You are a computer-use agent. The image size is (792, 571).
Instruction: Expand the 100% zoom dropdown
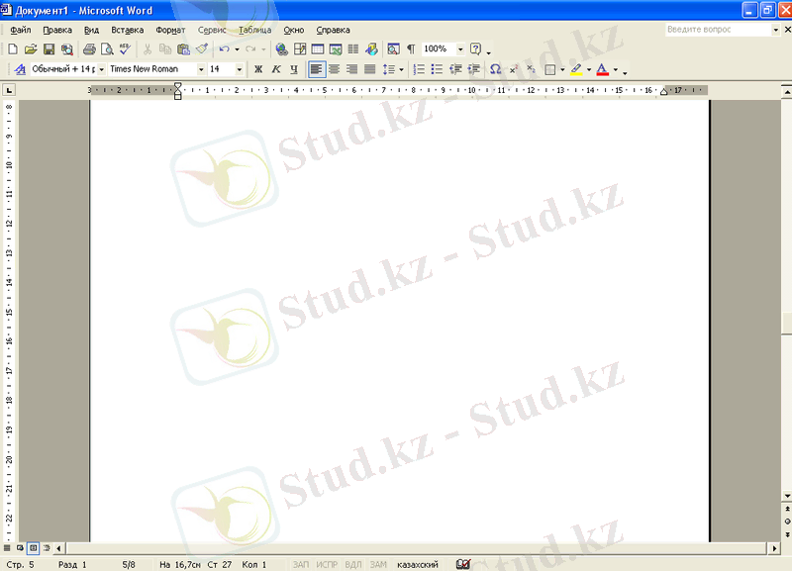pyautogui.click(x=460, y=48)
